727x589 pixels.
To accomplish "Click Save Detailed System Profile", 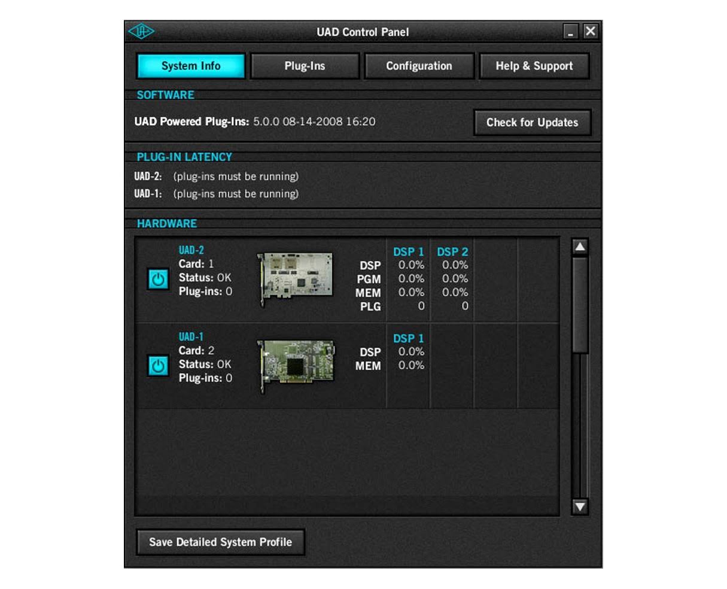I will (x=221, y=542).
